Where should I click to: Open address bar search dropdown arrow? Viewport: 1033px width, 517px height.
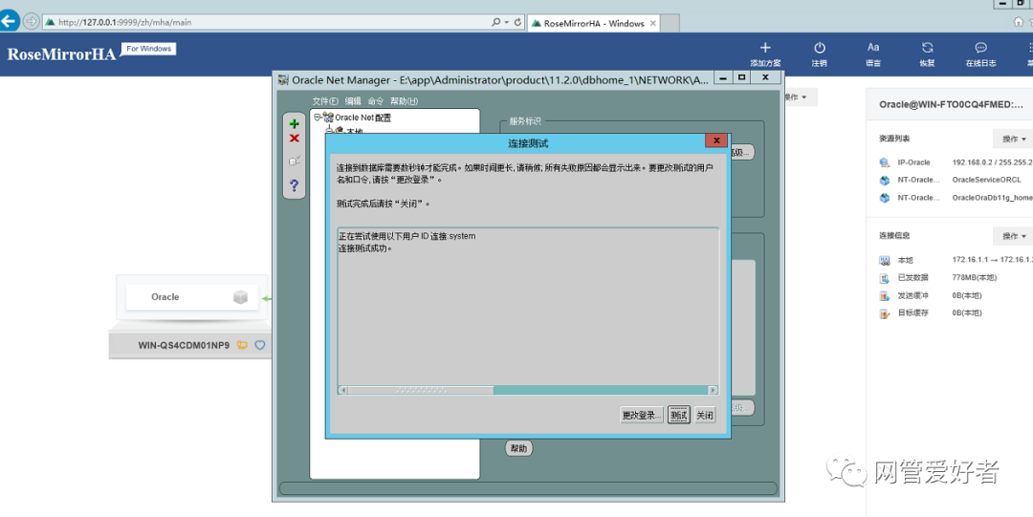(507, 22)
